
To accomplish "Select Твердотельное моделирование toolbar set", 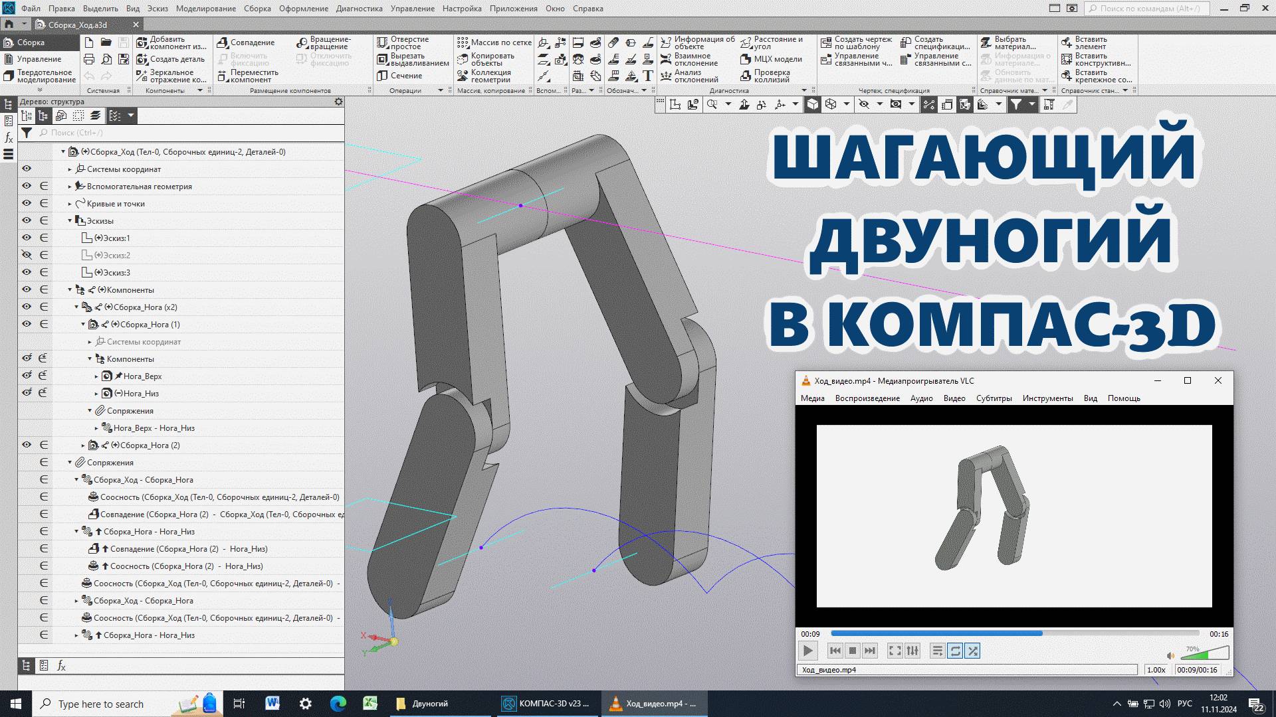I will (39, 76).
